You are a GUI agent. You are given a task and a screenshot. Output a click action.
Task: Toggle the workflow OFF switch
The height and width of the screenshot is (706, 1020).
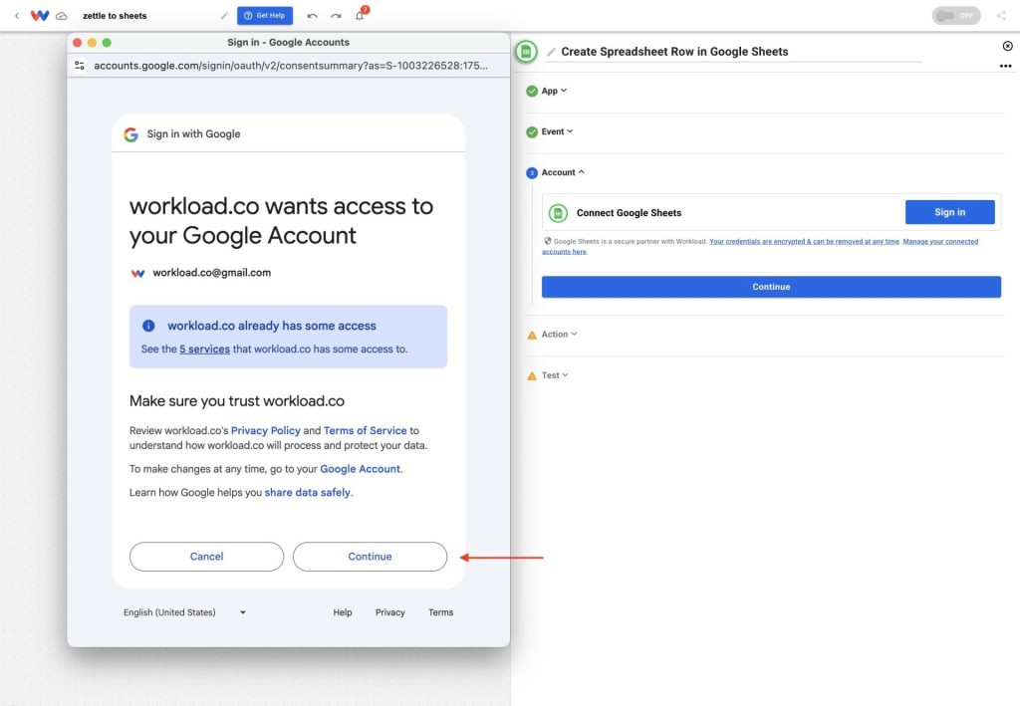955,16
